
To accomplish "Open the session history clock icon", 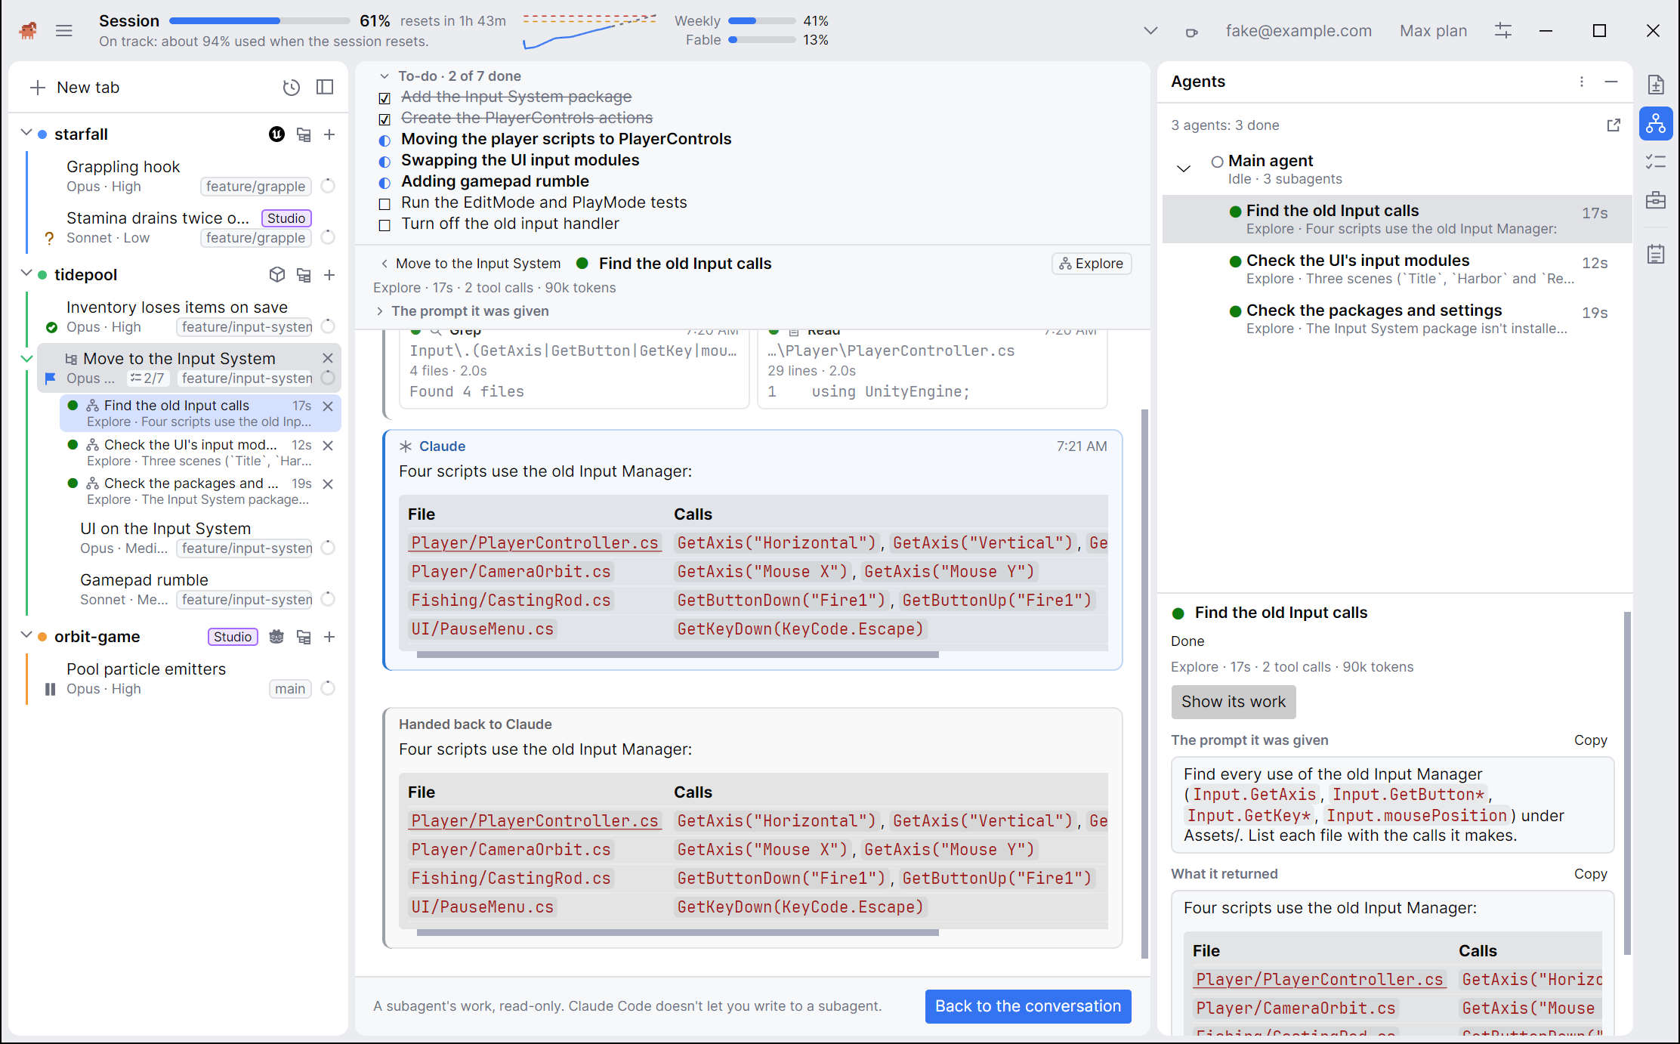I will pos(291,88).
